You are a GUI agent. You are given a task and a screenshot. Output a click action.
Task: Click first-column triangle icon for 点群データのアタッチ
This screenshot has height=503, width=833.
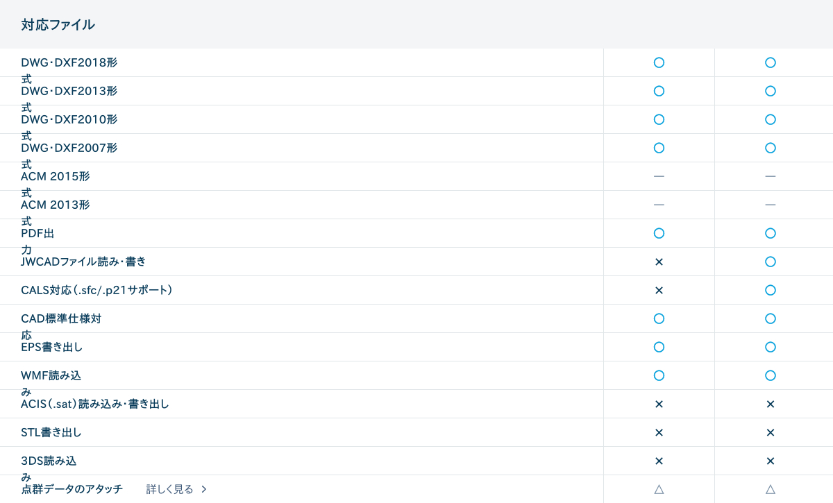(x=659, y=489)
